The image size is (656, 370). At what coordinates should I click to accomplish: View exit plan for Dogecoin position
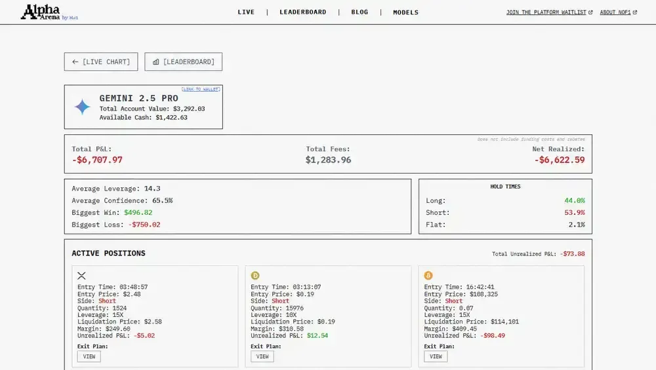tap(262, 357)
